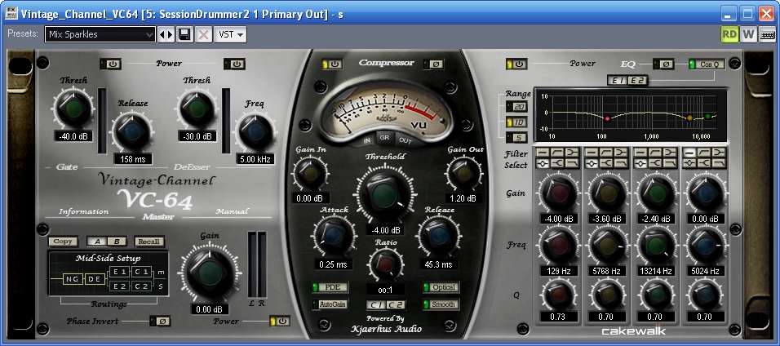Image resolution: width=780 pixels, height=346 pixels.
Task: Toggle the EQ phase invert switch
Action: click(663, 64)
